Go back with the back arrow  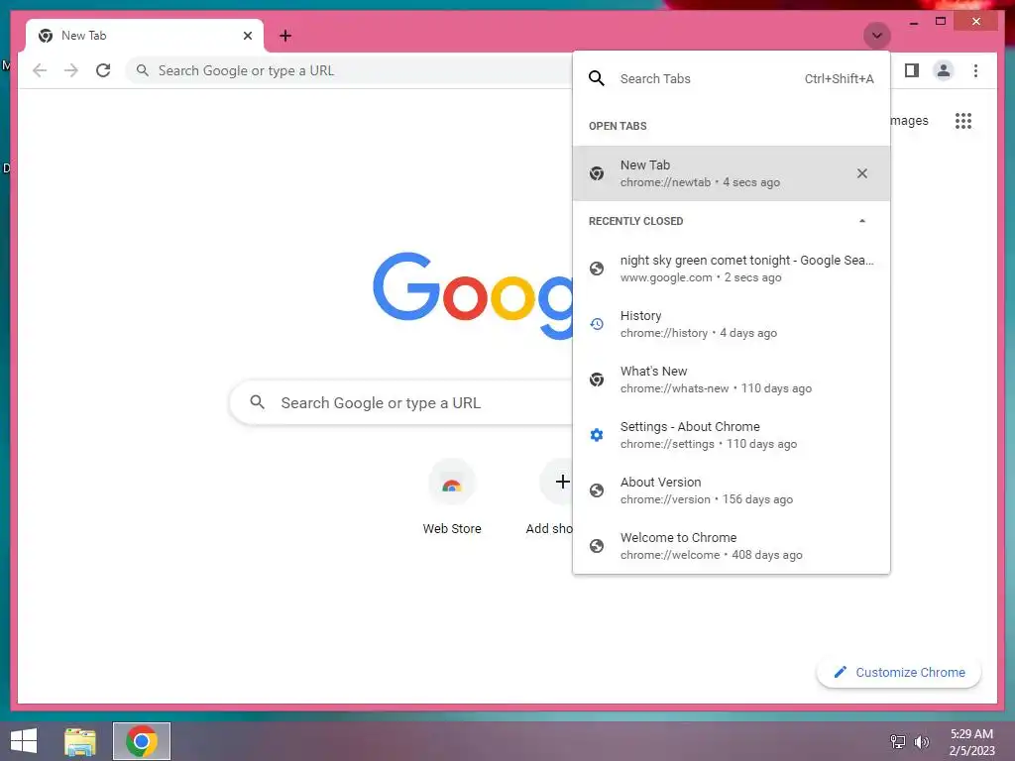pos(40,70)
